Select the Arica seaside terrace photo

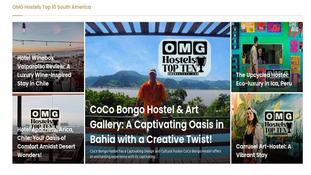pyautogui.click(x=48, y=129)
